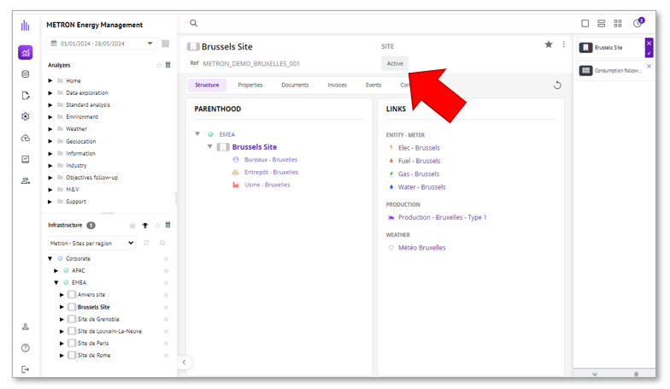
Task: Switch to the Properties tab
Action: (x=250, y=85)
